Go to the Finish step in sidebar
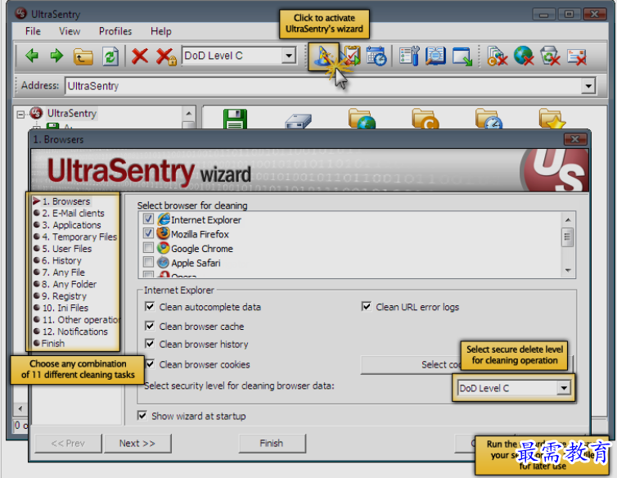This screenshot has width=617, height=478. 53,343
